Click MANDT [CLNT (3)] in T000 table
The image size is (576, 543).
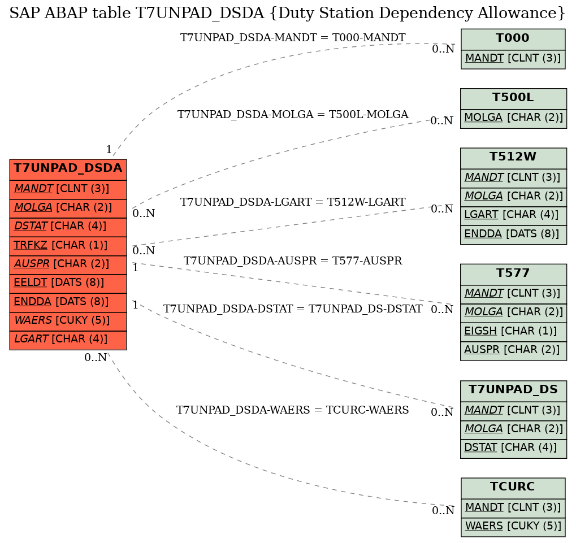point(513,59)
